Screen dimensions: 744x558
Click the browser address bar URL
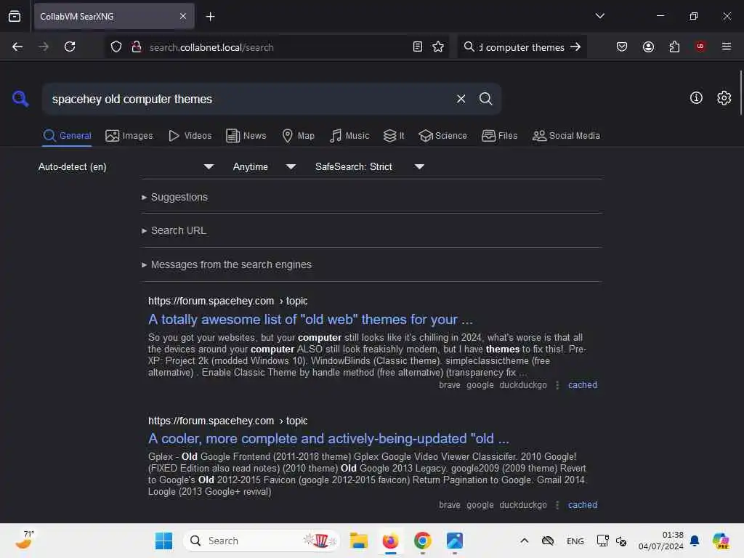(211, 47)
